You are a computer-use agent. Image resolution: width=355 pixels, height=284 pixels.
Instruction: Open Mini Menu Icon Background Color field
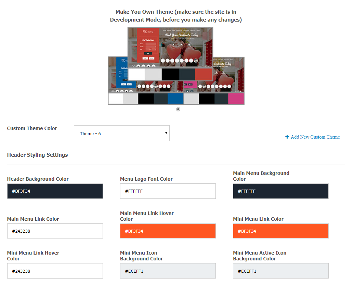pyautogui.click(x=168, y=271)
